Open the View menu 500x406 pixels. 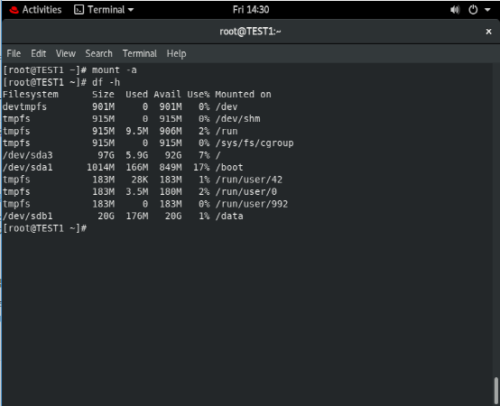pos(66,53)
